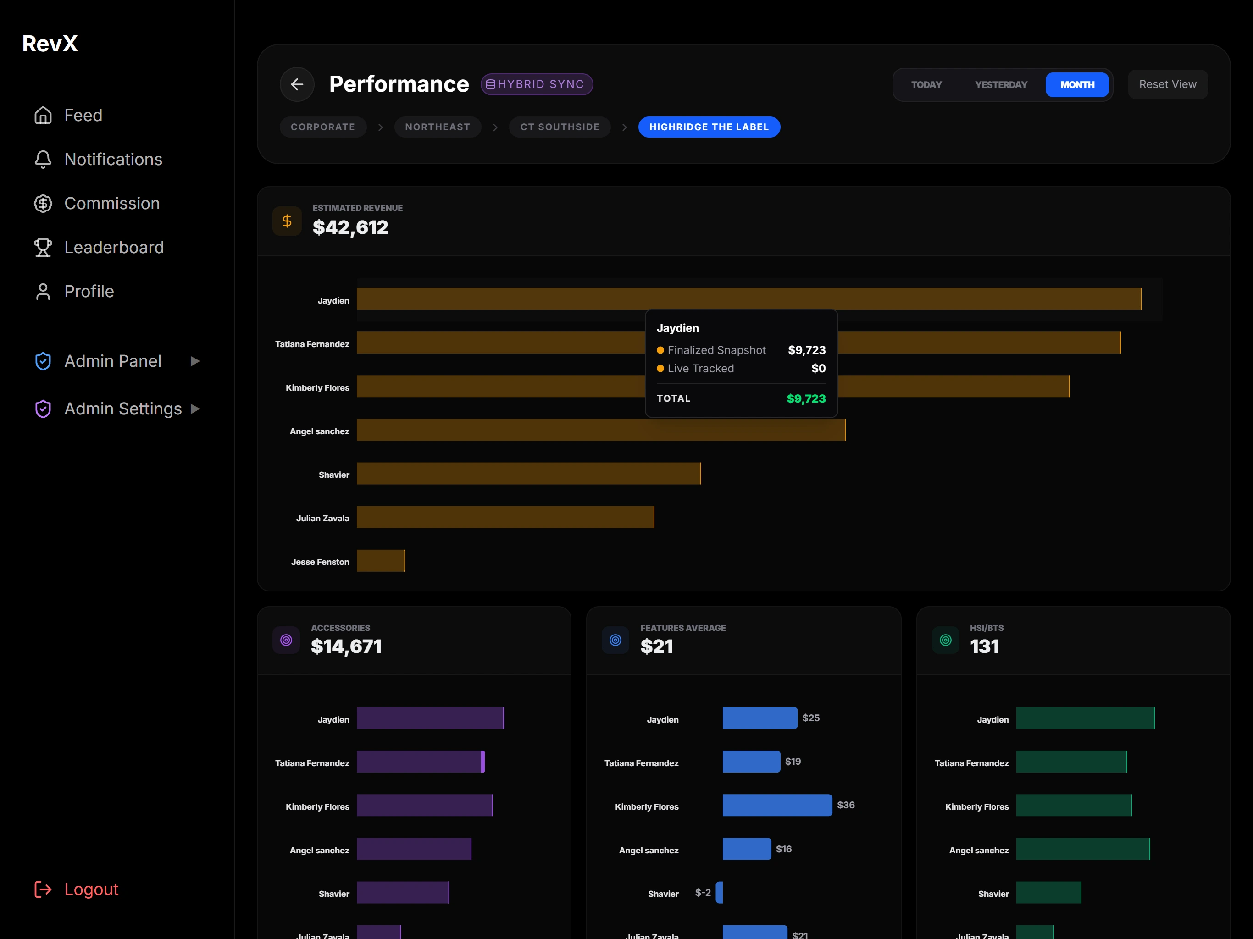Click the Commission dollar-circle icon
The width and height of the screenshot is (1253, 939).
pyautogui.click(x=43, y=203)
